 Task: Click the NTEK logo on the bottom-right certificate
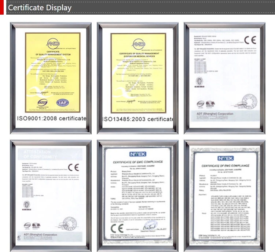(225, 159)
